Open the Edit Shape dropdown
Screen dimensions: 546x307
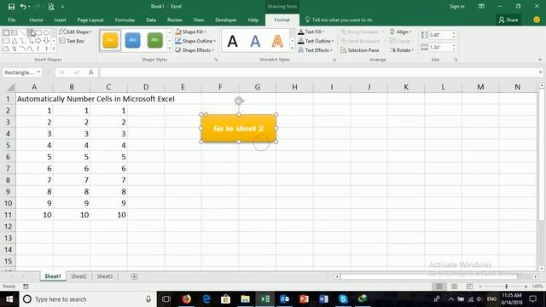tap(76, 32)
